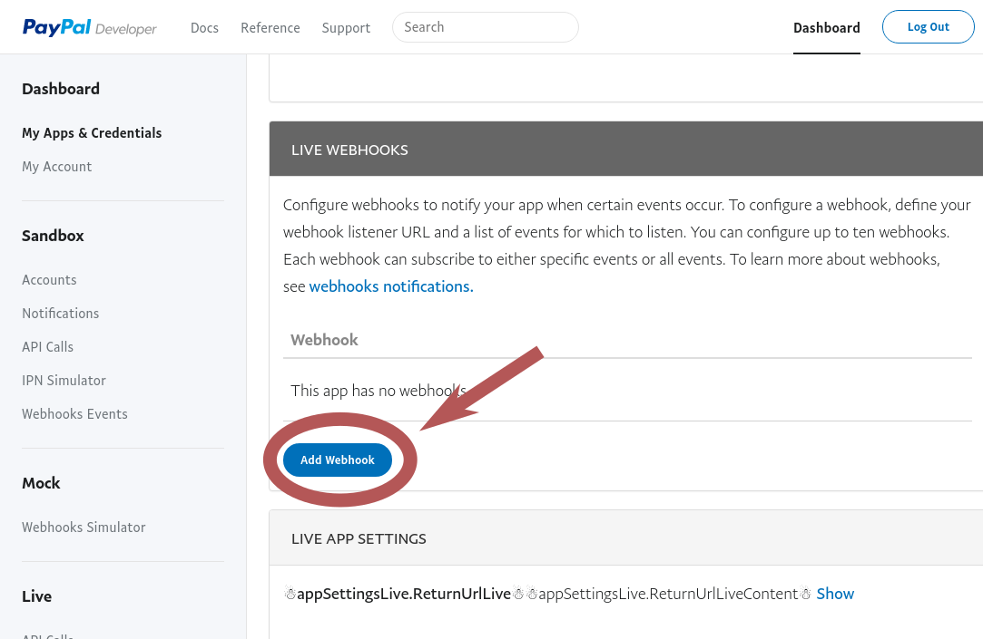Click the PayPal Developer logo
The width and height of the screenshot is (983, 639).
[x=90, y=28]
